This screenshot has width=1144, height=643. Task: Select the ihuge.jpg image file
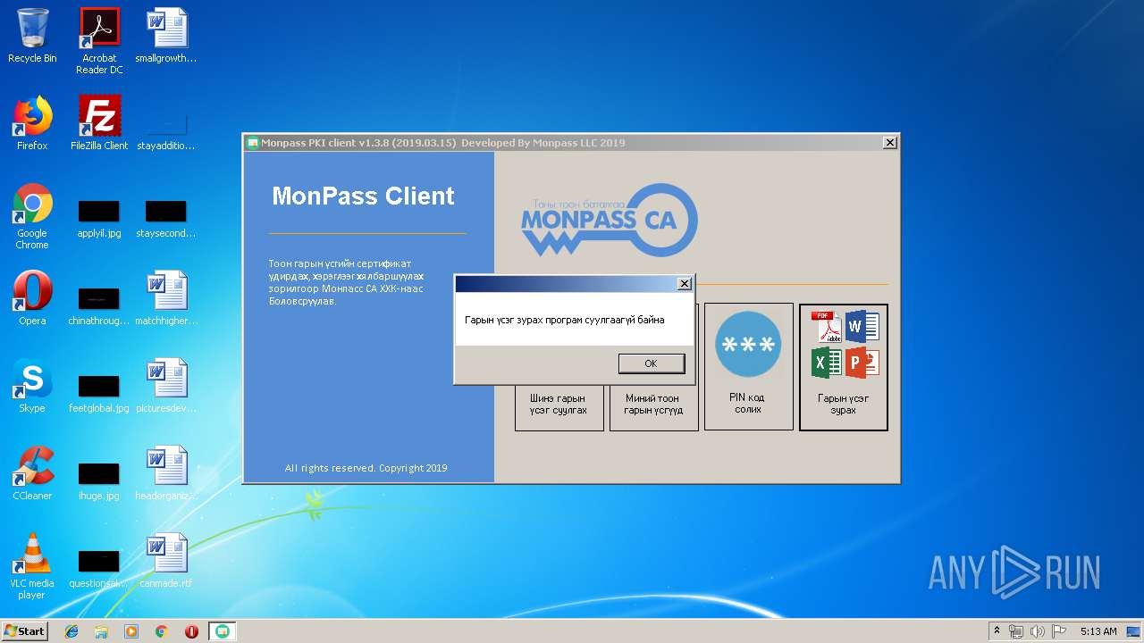[x=99, y=480]
